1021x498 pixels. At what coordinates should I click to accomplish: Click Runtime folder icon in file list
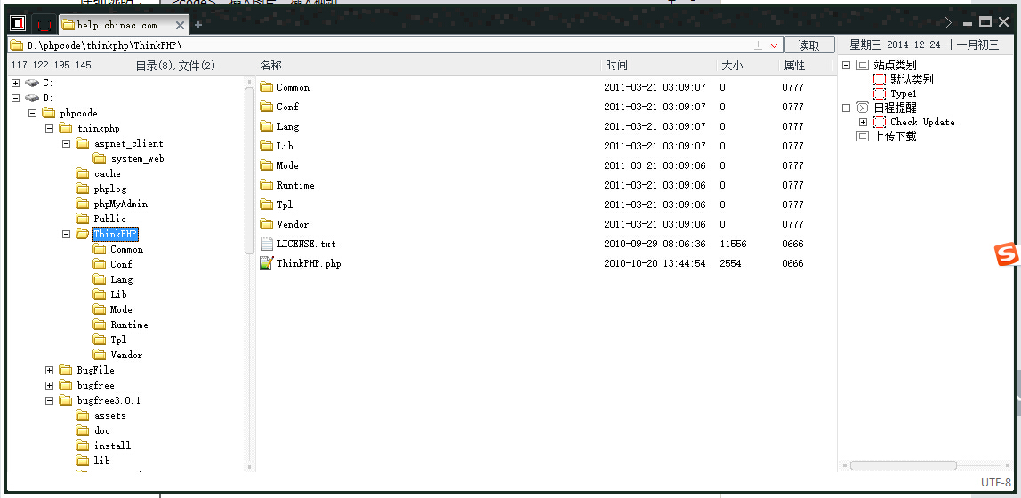coord(266,185)
